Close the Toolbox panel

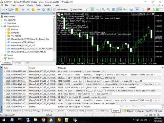coord(1,68)
